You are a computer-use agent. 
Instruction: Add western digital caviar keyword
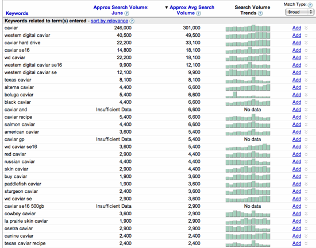click(296, 35)
